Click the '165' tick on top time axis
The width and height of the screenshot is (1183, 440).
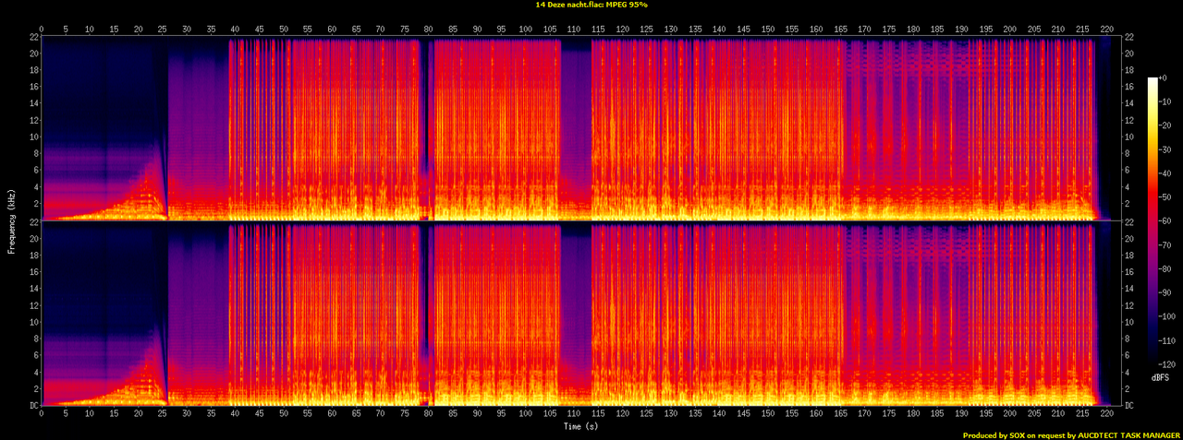coord(840,29)
